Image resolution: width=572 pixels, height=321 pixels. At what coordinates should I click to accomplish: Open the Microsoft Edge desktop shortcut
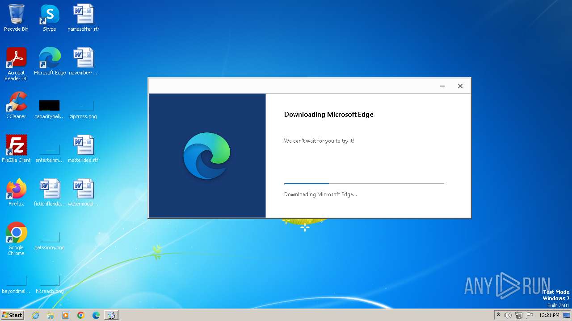tap(50, 62)
